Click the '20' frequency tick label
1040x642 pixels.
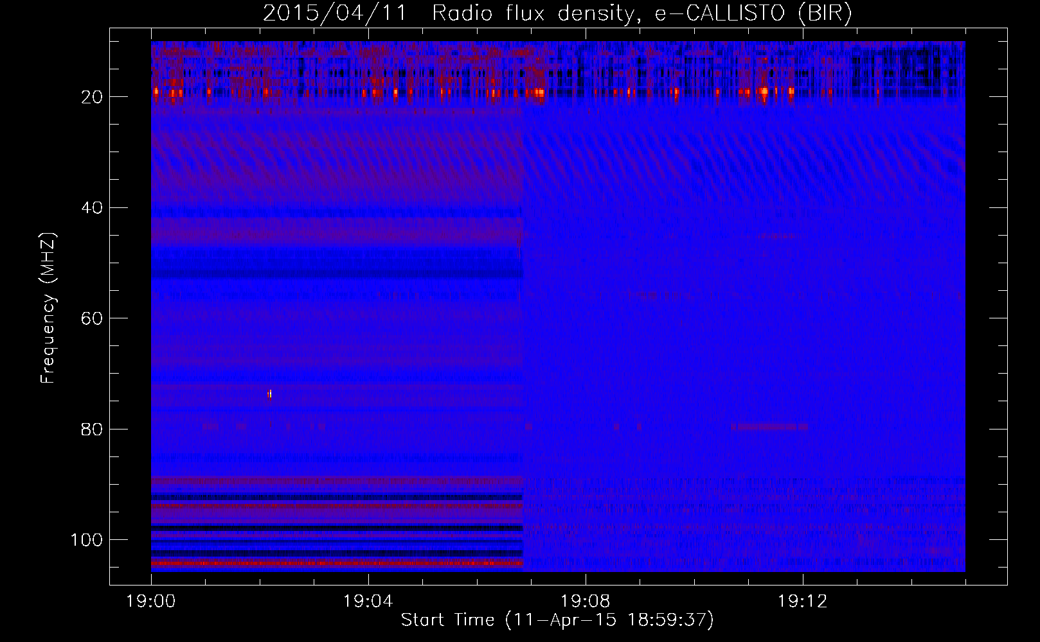point(92,97)
